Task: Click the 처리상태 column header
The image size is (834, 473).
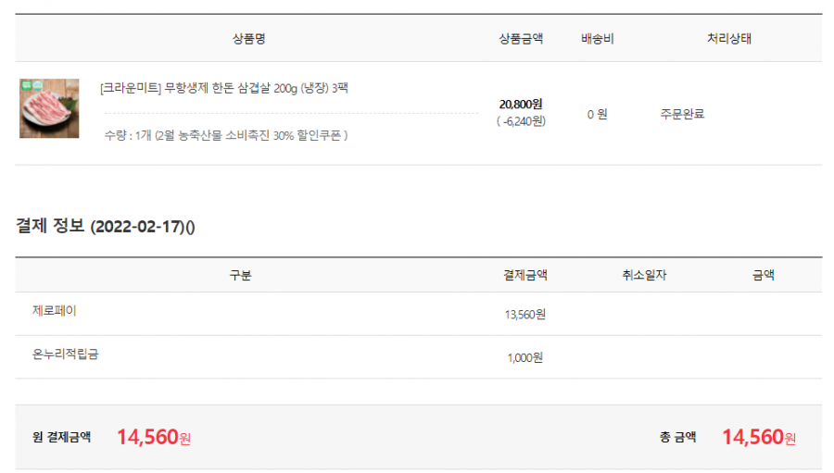Action: coord(728,38)
